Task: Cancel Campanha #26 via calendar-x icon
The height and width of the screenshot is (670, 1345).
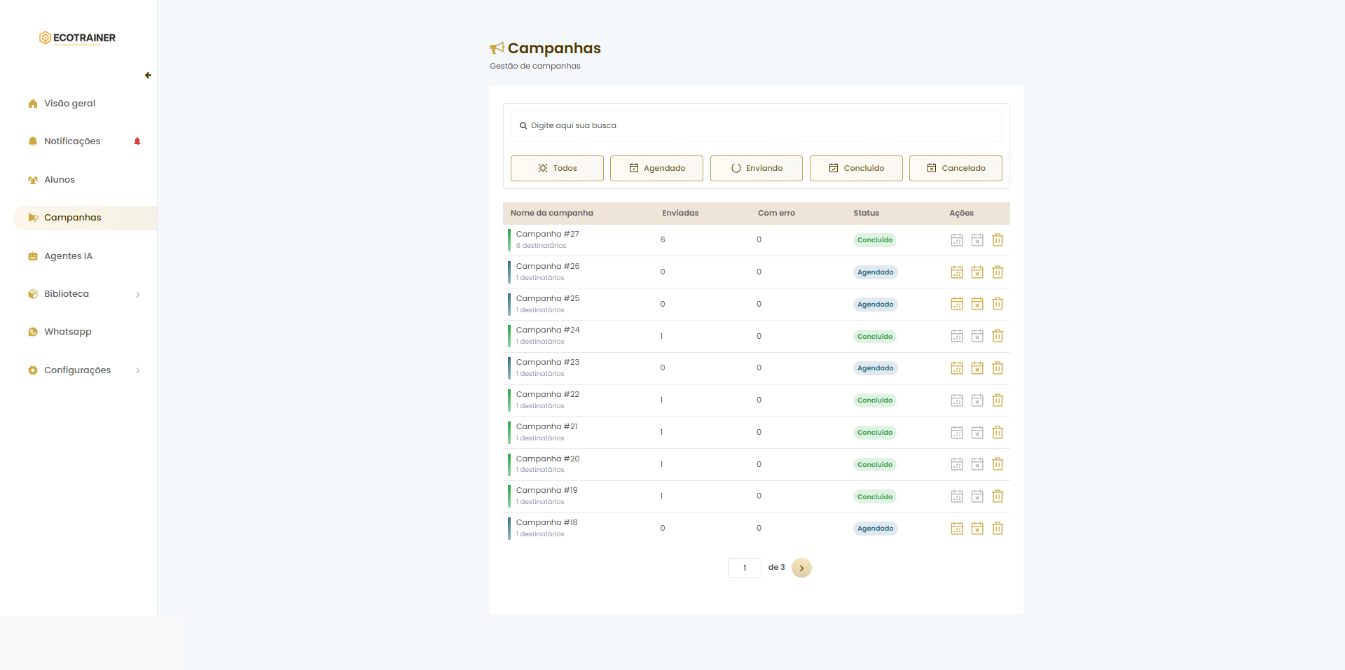Action: pos(977,272)
